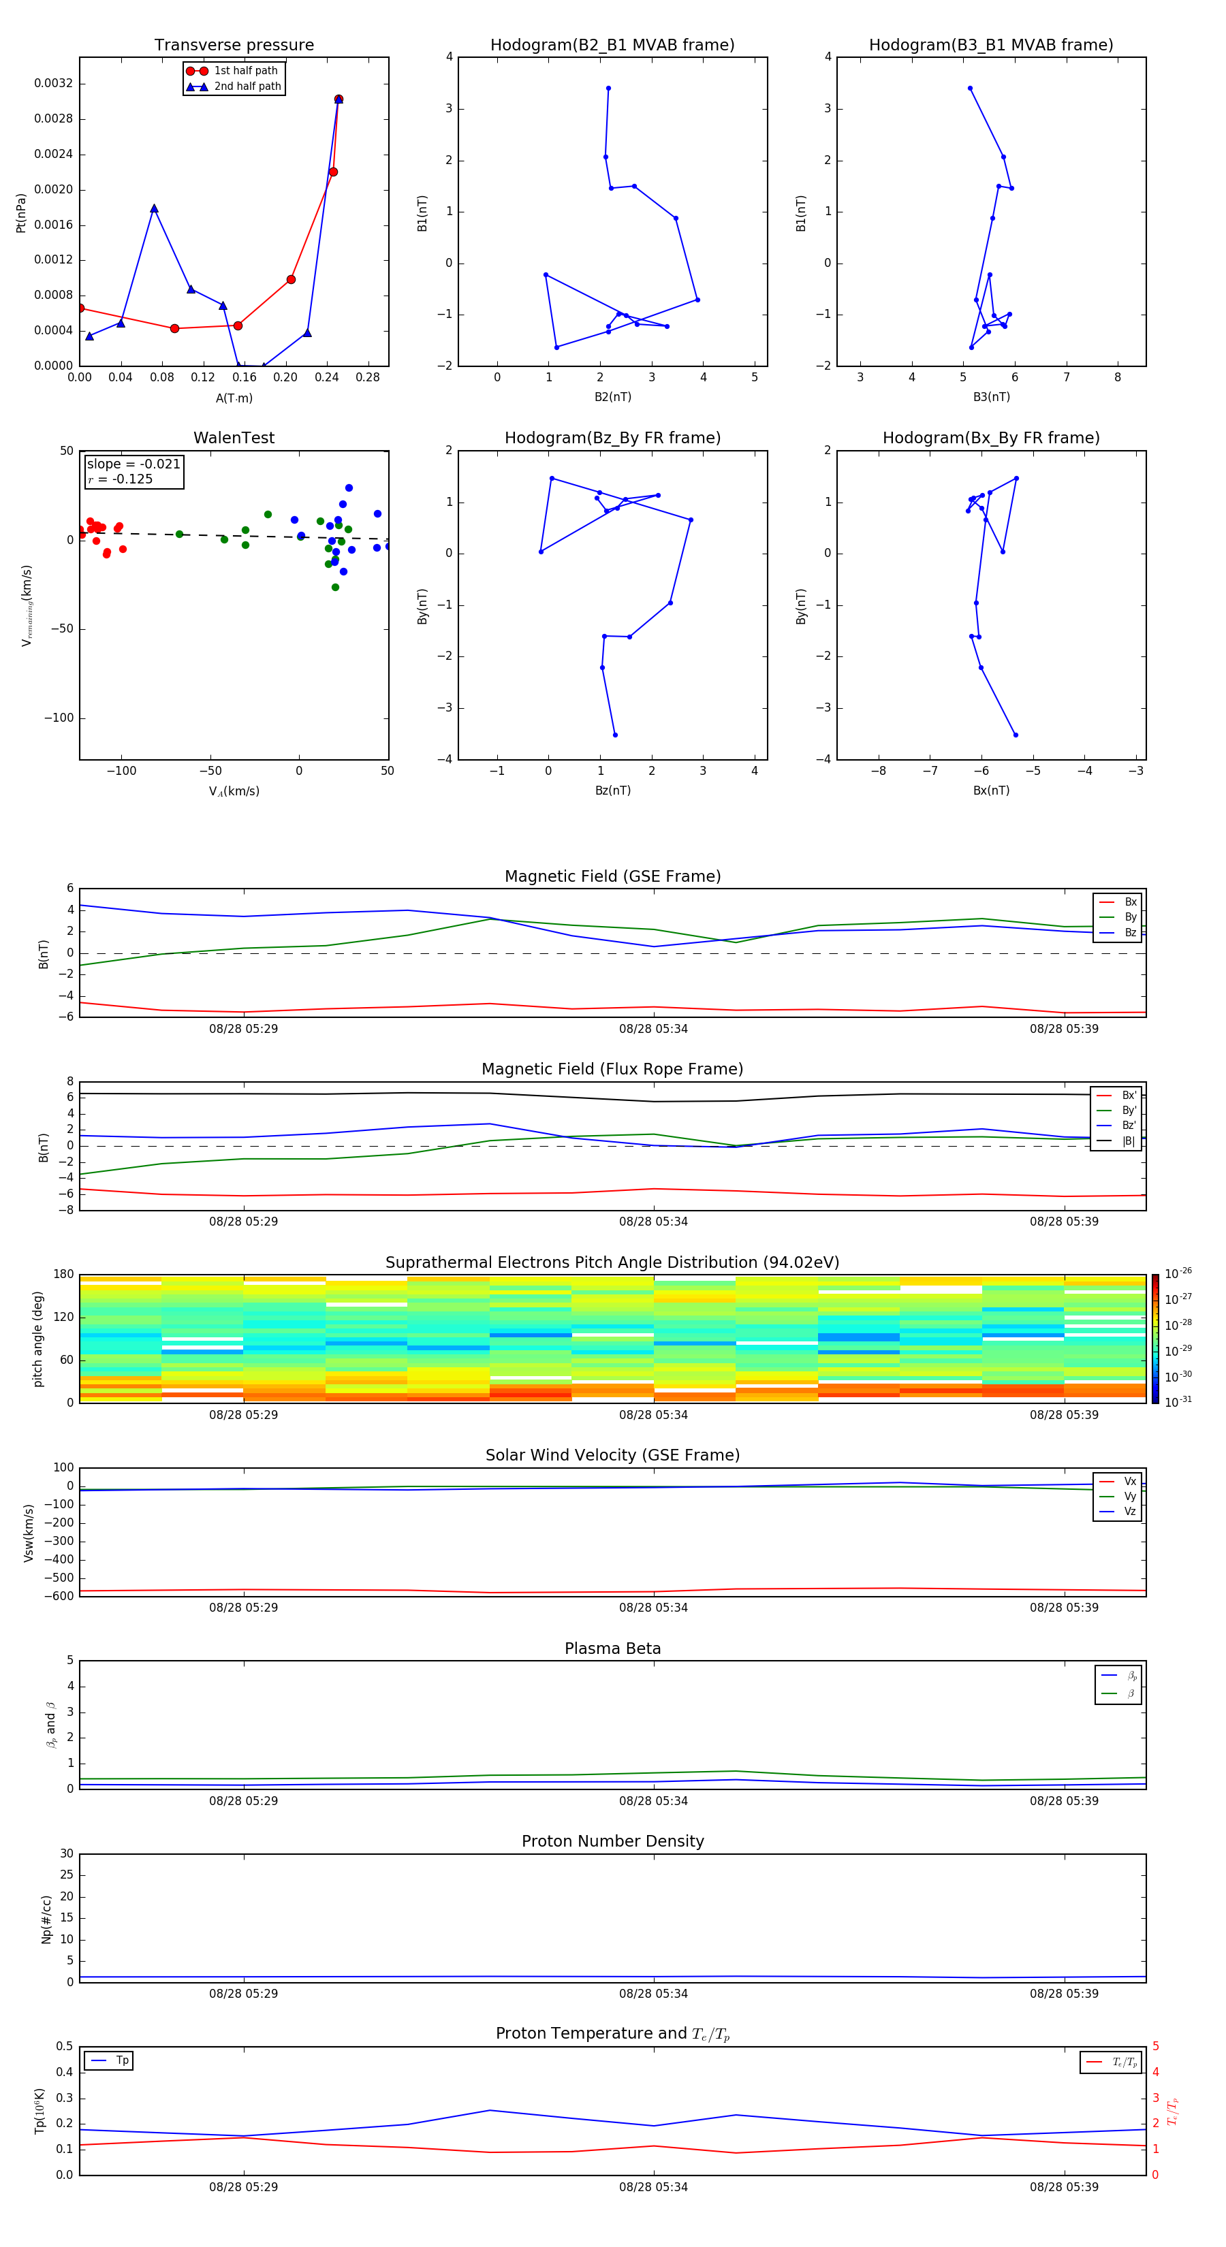
Task: Click 'Solar Wind Velocity (GSE Frame)' title
Action: (612, 1455)
